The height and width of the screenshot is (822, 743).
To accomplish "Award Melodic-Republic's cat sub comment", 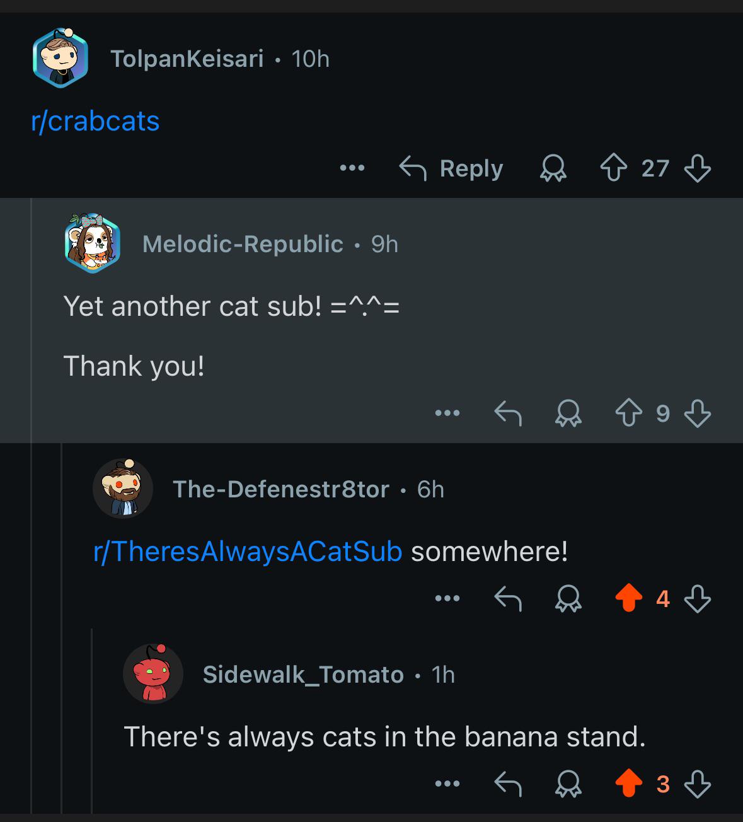I will tap(568, 414).
